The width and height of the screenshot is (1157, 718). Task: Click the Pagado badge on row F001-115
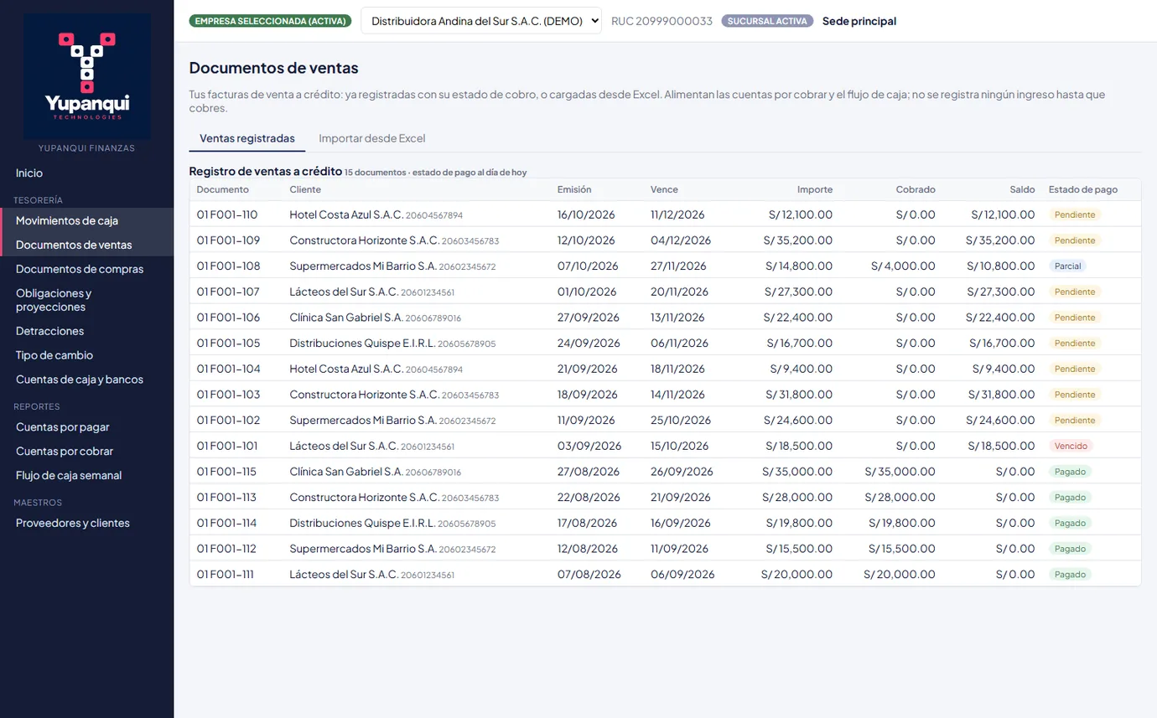click(x=1071, y=472)
